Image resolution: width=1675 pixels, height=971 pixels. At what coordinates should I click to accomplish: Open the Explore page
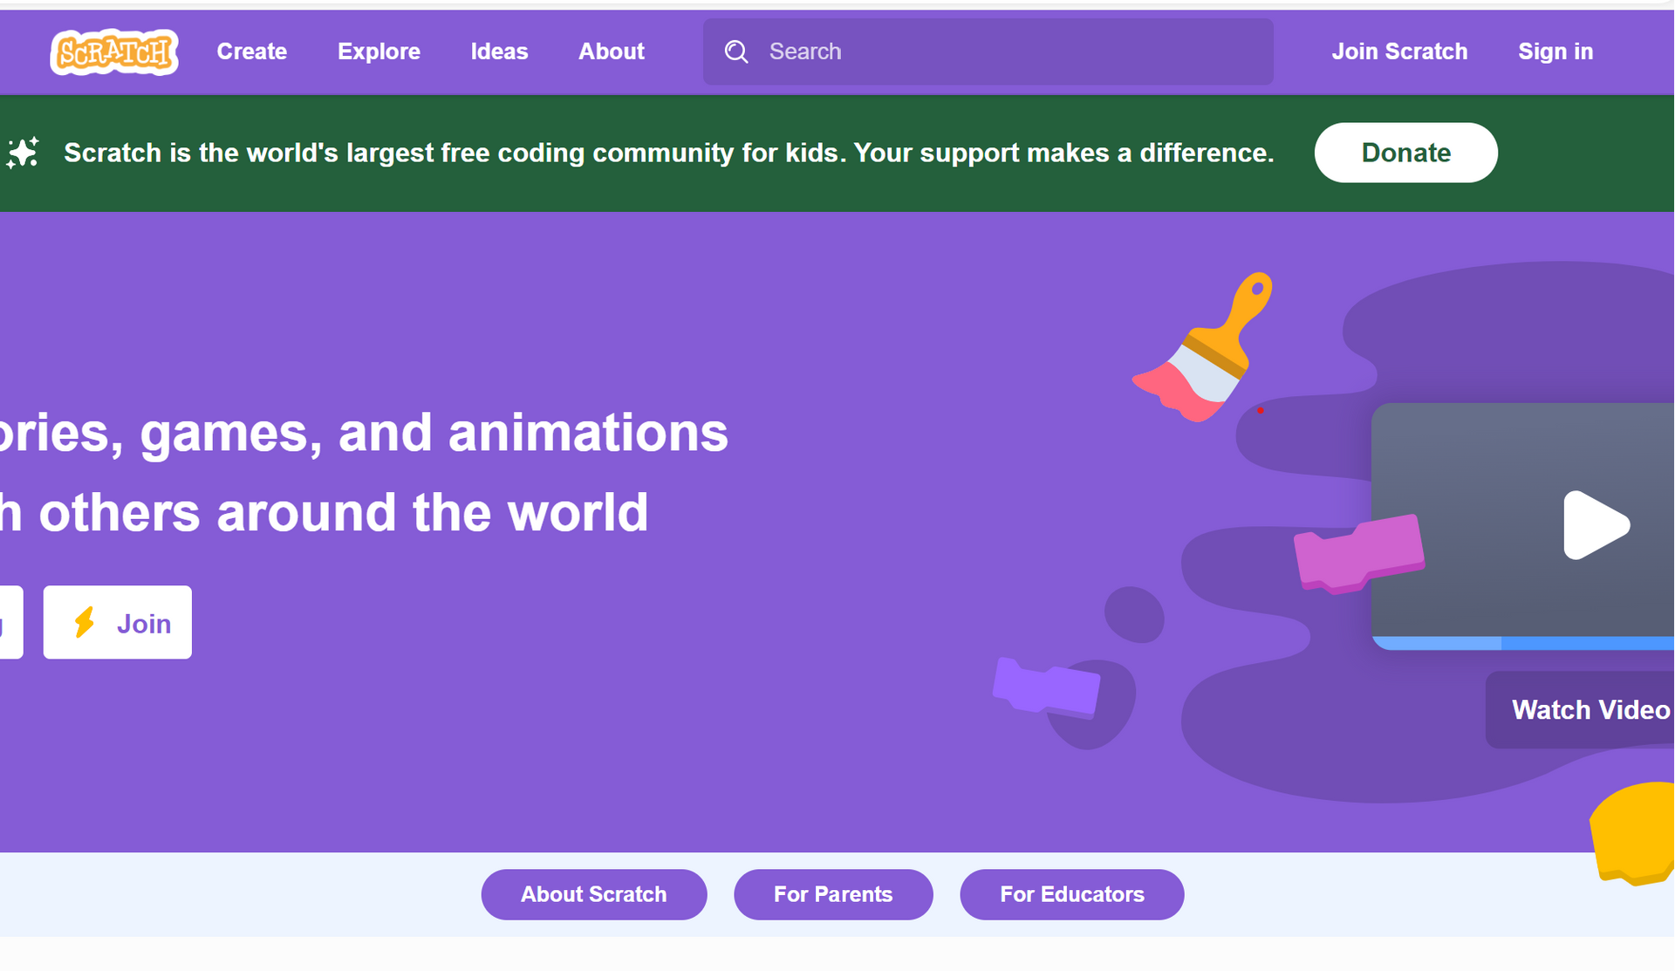pos(379,52)
